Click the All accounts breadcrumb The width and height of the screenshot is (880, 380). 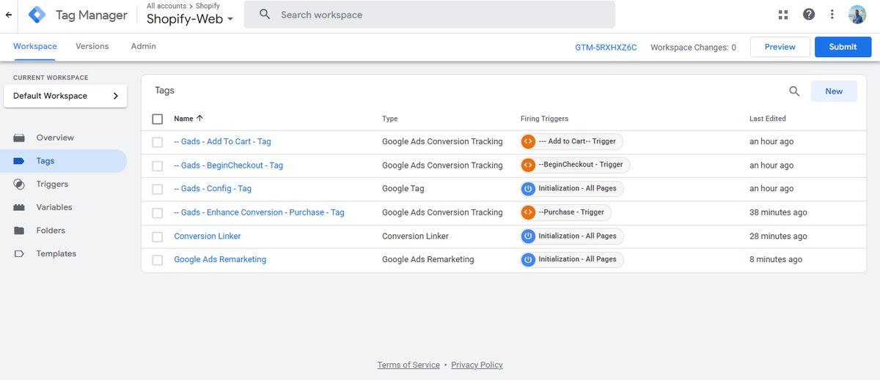click(x=166, y=6)
